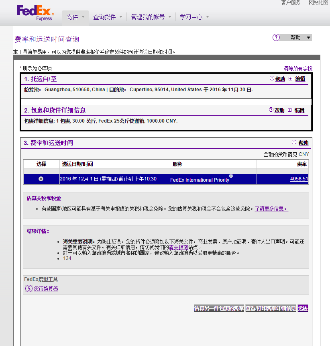Open the 学习中心 navigation menu
The image size is (330, 346).
191,17
